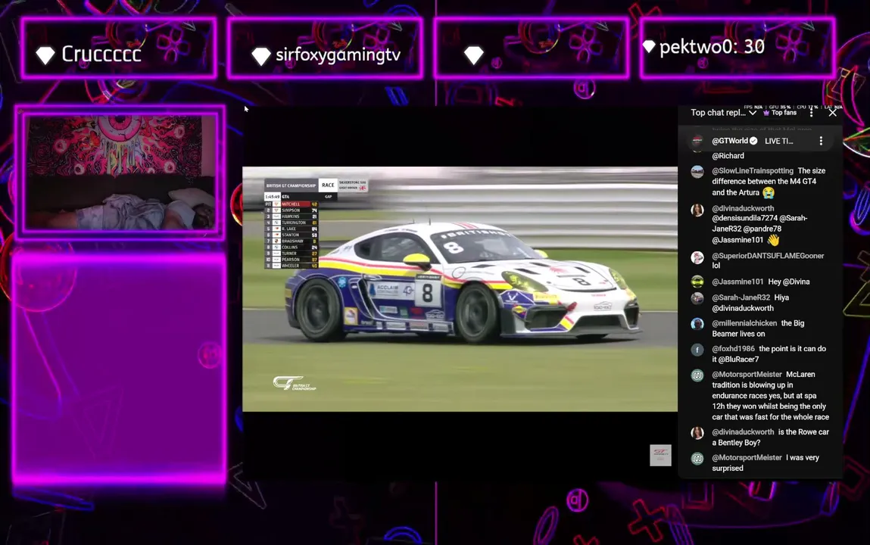
Task: Click MotorsportMeister avatar on McLaren message
Action: coord(697,375)
